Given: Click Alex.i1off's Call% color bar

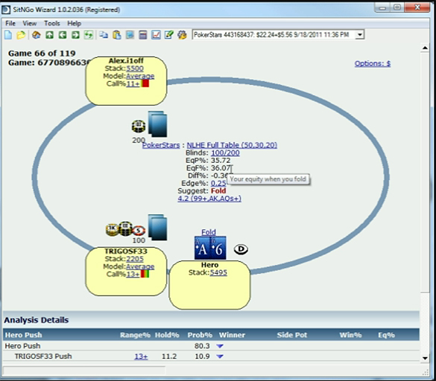Looking at the screenshot, I should [145, 83].
